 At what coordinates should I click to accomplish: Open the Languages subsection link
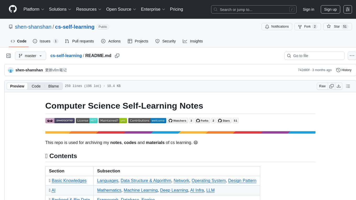point(108,181)
